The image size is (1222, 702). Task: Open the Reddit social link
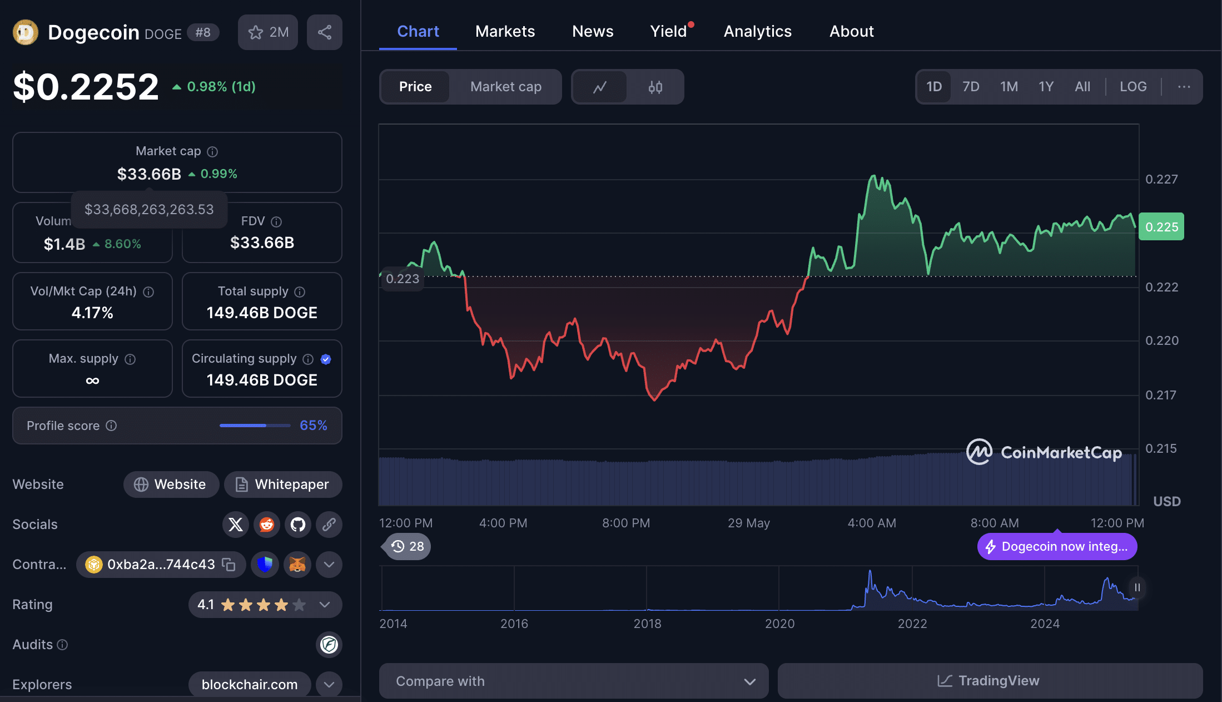(267, 525)
